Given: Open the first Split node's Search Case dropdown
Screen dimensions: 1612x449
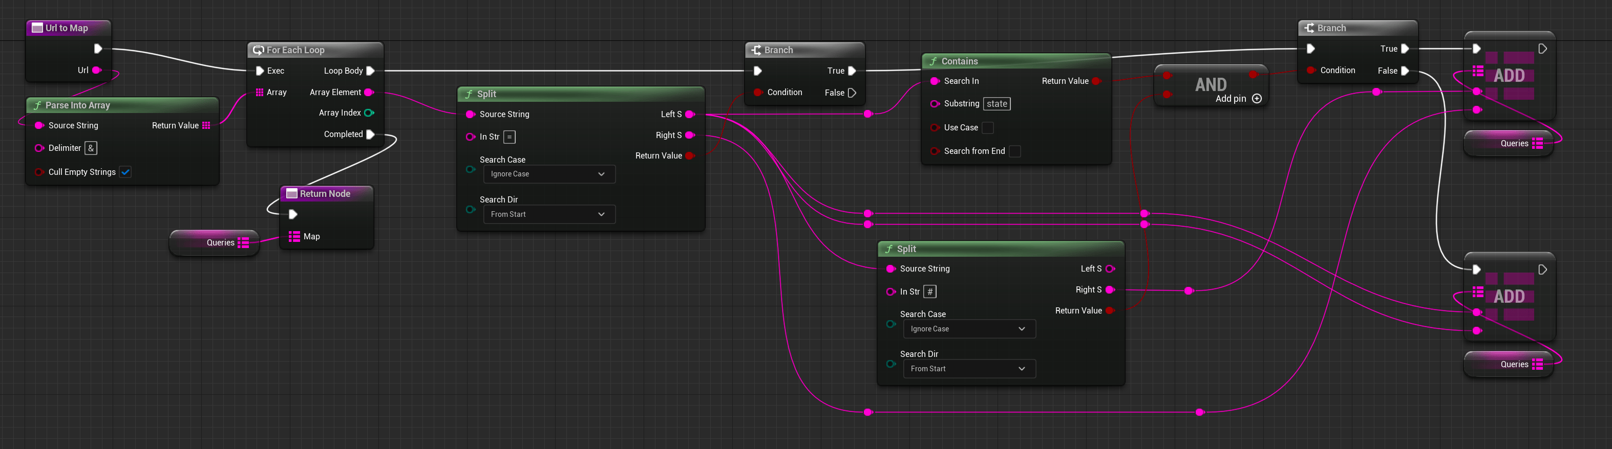Looking at the screenshot, I should [x=549, y=174].
